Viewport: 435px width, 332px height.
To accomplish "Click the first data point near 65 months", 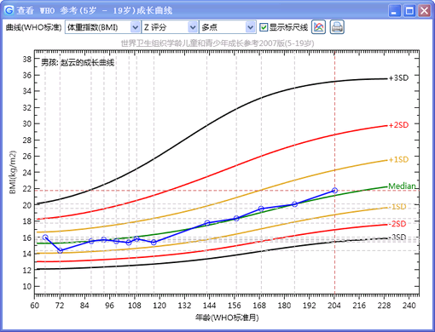I will click(45, 237).
